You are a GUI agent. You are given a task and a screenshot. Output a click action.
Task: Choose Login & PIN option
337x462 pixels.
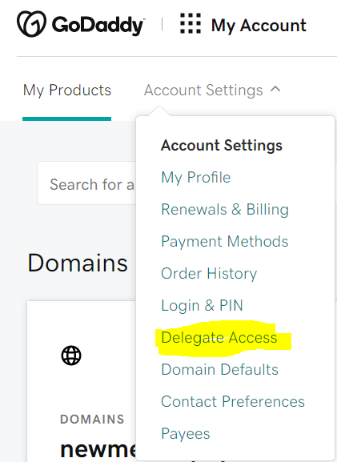[202, 305]
